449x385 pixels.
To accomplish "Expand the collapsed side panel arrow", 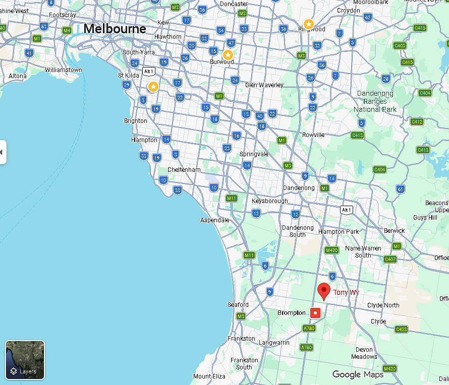I will tap(3, 152).
